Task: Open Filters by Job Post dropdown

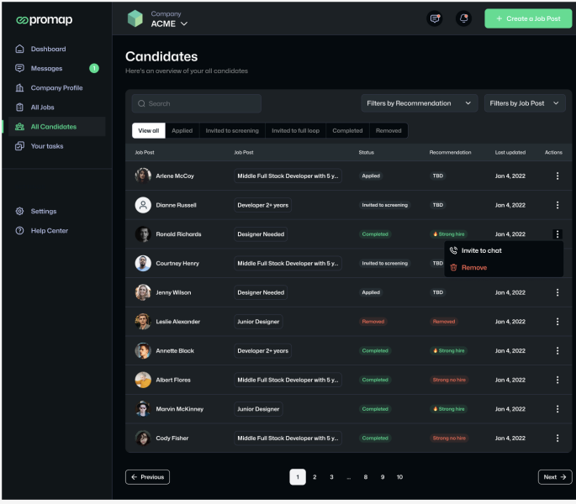Action: (x=525, y=103)
